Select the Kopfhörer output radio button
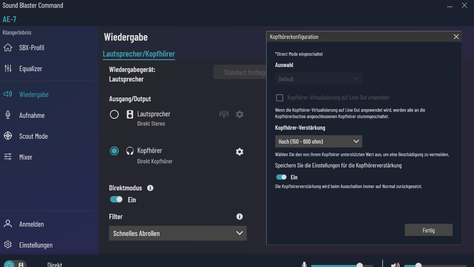 (x=114, y=151)
